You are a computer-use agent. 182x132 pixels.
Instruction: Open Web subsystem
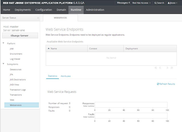point(12,100)
